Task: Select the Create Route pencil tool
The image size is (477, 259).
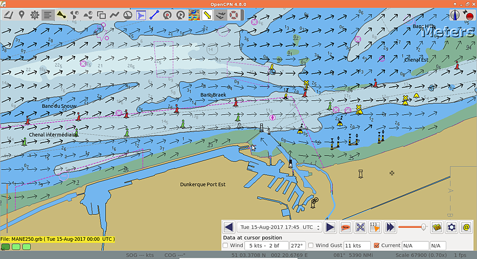Action: [x=8, y=14]
